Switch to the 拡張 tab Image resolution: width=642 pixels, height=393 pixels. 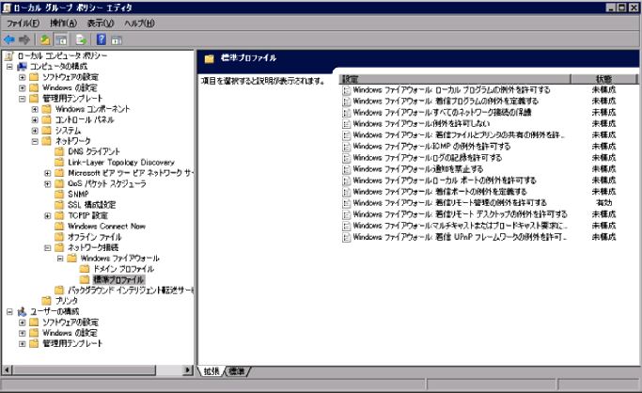(211, 371)
